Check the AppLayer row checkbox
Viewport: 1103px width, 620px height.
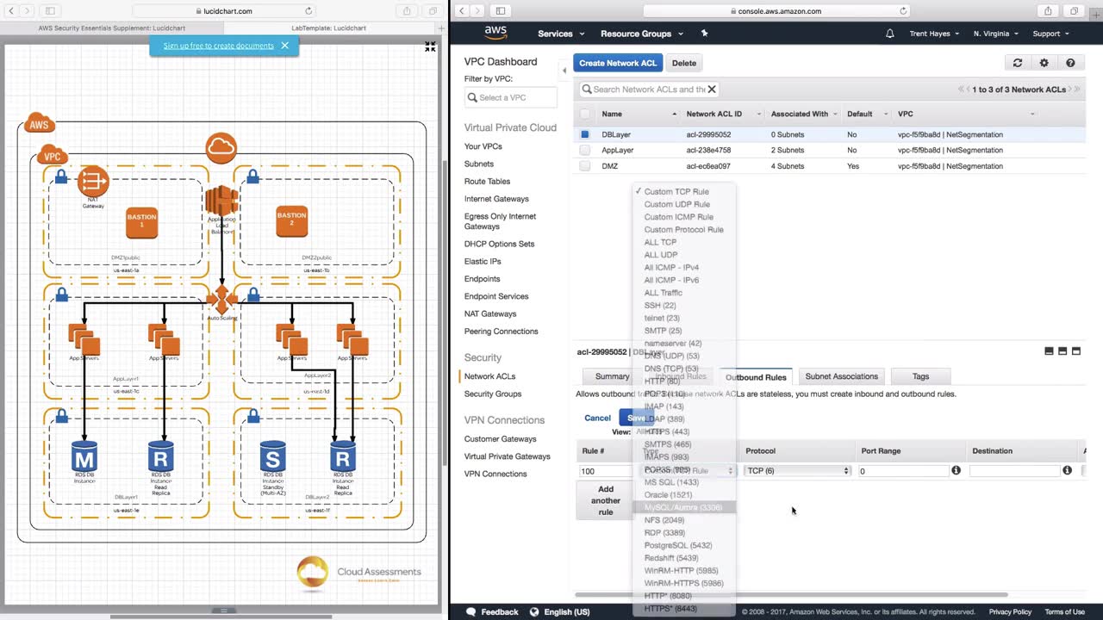coord(585,150)
